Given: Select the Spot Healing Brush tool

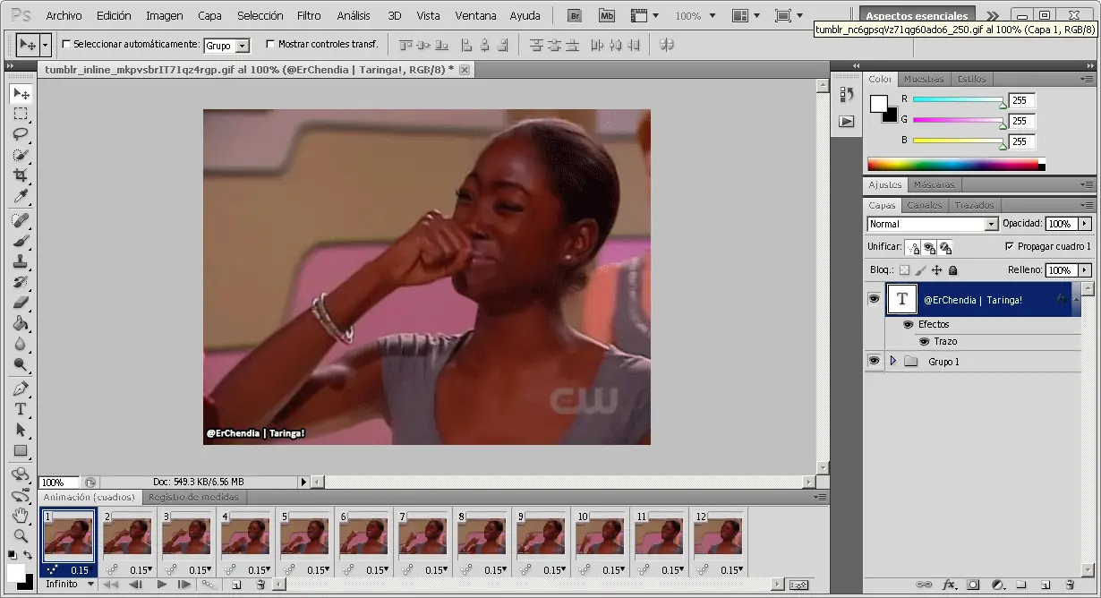Looking at the screenshot, I should pos(21,220).
